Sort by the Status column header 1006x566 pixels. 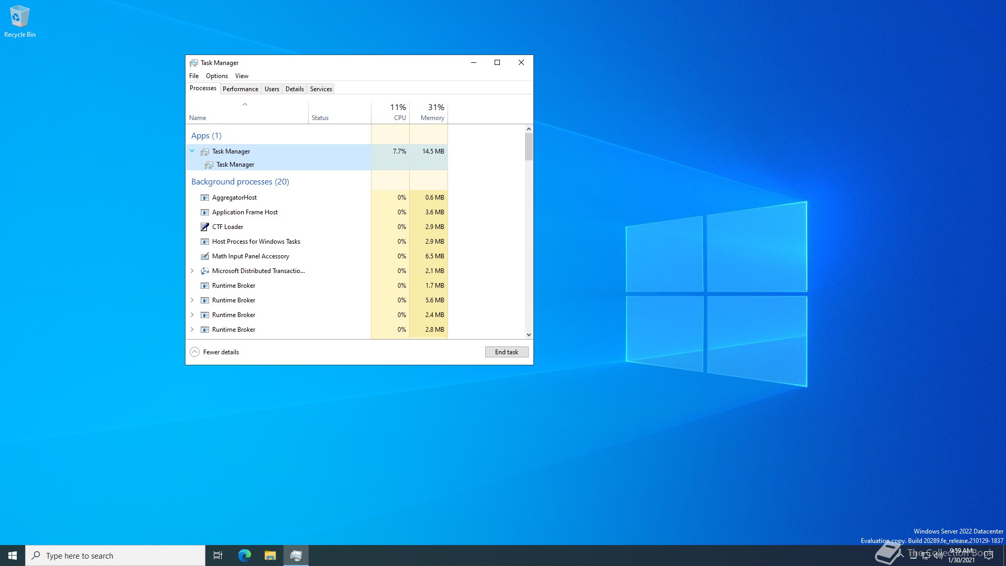[340, 112]
